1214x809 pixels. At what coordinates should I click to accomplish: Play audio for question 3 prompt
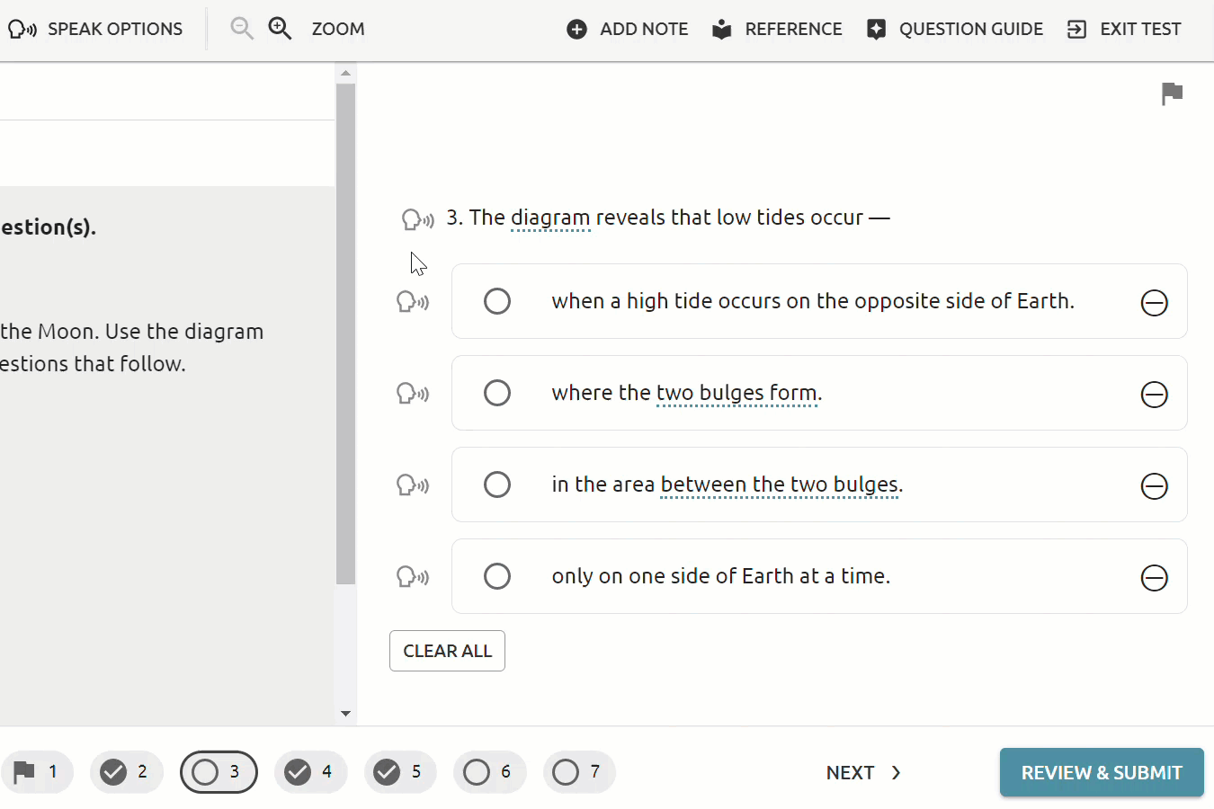click(417, 218)
